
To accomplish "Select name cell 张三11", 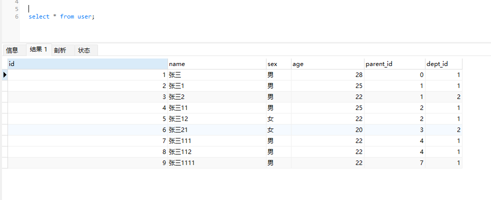I will [217, 107].
